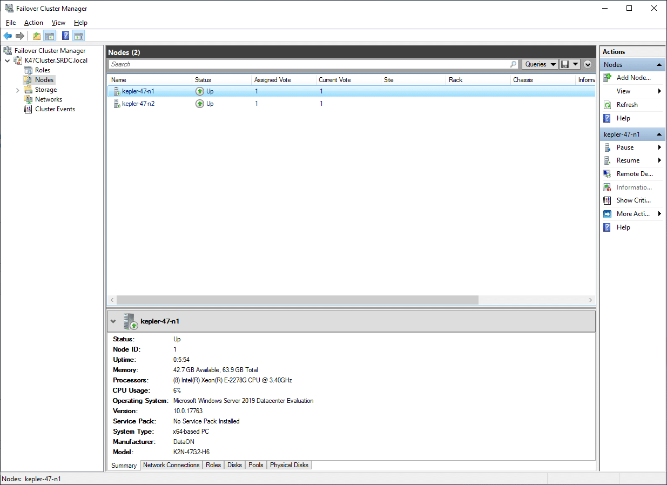Select the kepler-47-n2 node row
Screen dimensions: 667x485
(351, 104)
